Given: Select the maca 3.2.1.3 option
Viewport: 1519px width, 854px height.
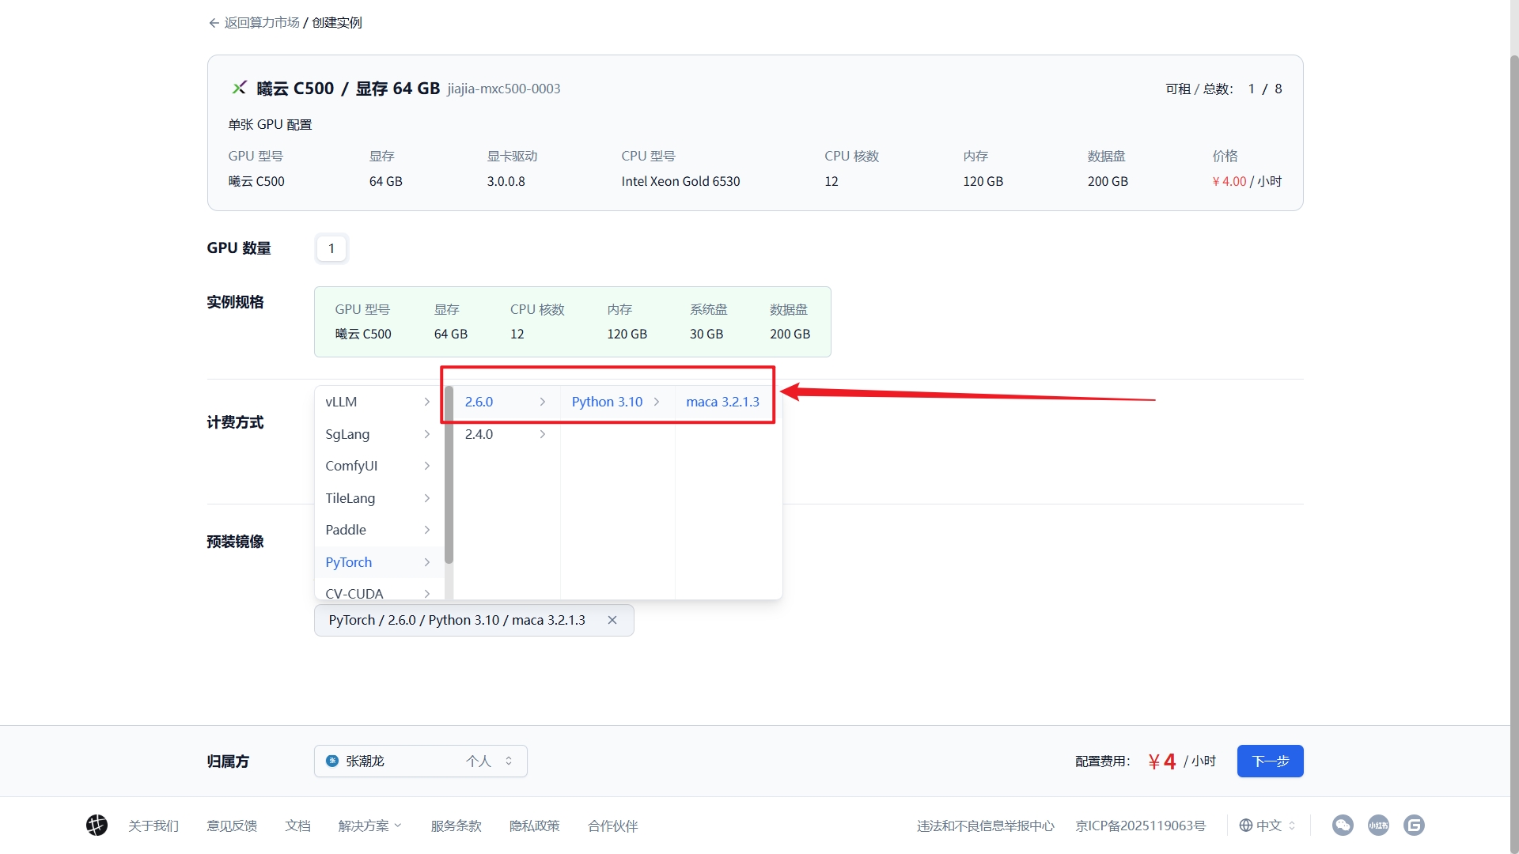Looking at the screenshot, I should tap(723, 402).
